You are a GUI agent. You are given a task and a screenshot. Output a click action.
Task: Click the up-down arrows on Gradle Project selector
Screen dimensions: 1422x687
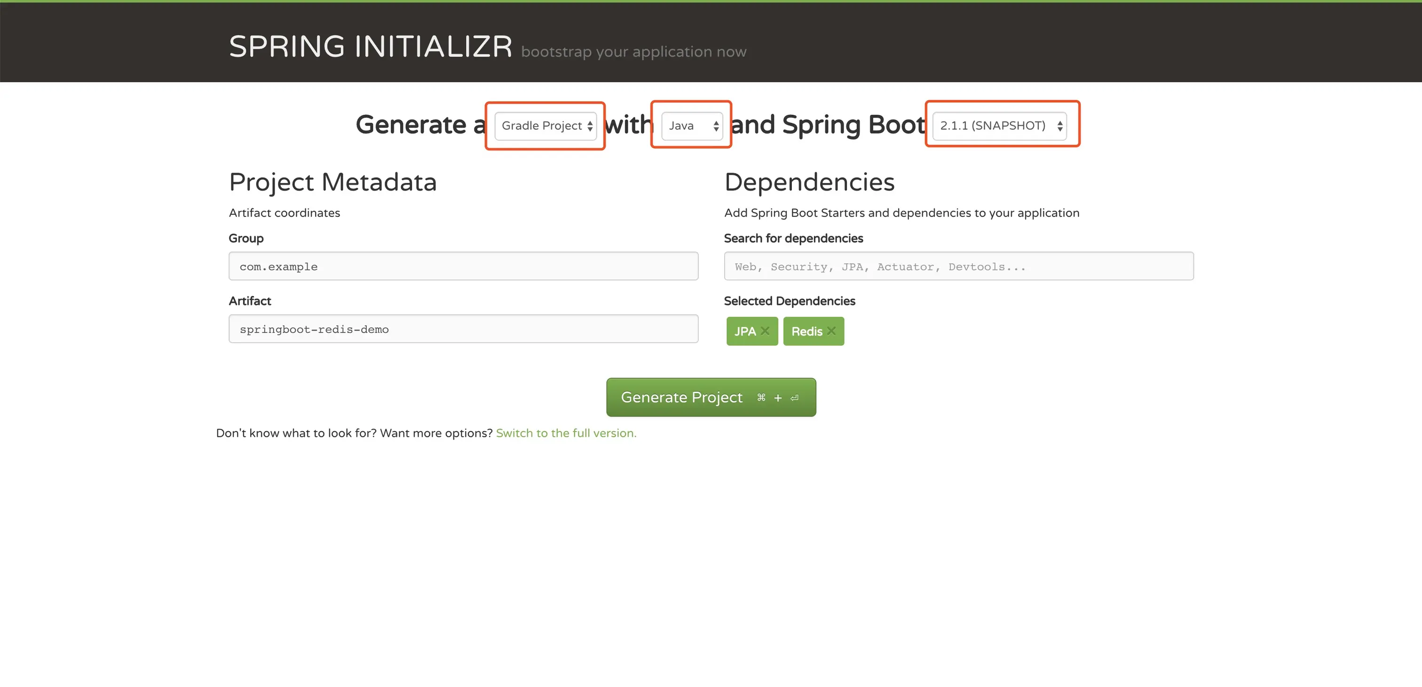pos(590,126)
